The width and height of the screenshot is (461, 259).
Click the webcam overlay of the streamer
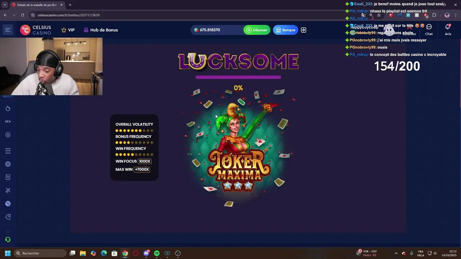[x=51, y=67]
